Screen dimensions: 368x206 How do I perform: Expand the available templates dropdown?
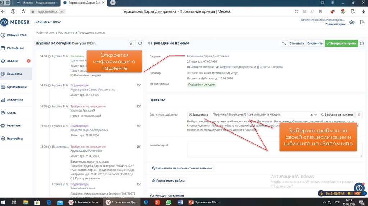[x=316, y=115]
